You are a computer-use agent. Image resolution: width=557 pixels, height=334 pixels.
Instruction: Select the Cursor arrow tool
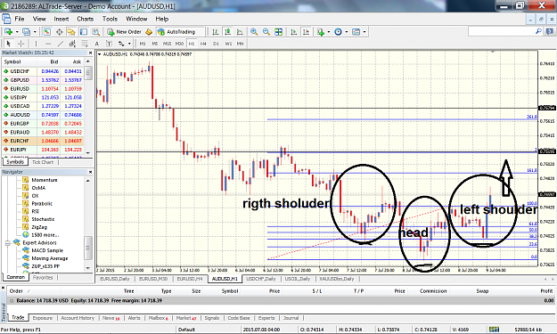[x=9, y=44]
